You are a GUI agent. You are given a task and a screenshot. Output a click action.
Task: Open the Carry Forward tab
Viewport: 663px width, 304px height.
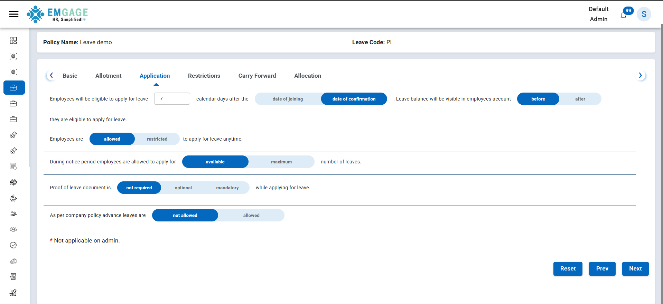coord(257,76)
